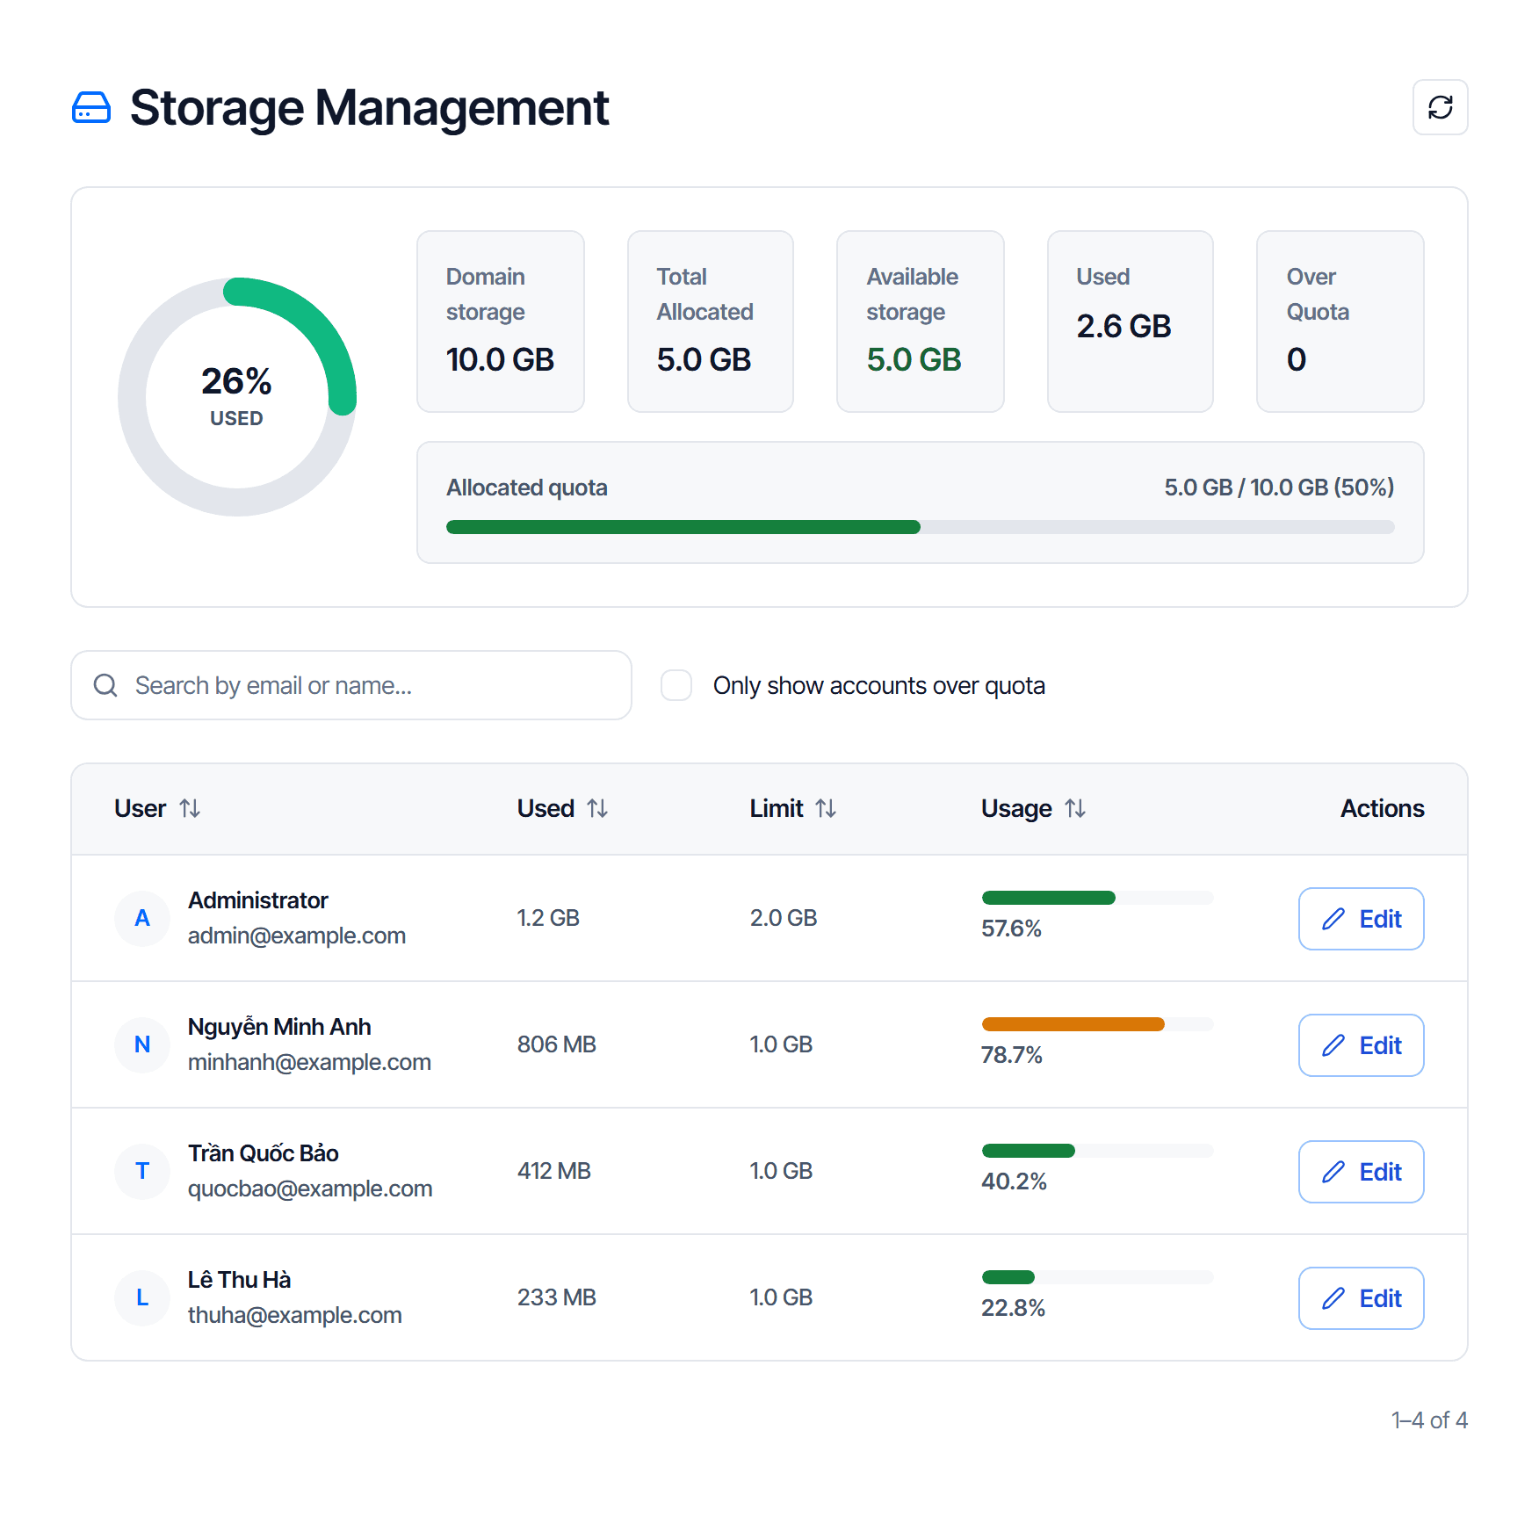Click the 26% used donut chart
Screen dimensions: 1539x1539
(x=237, y=397)
